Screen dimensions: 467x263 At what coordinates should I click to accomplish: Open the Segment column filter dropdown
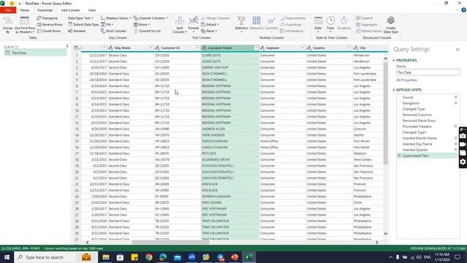303,48
